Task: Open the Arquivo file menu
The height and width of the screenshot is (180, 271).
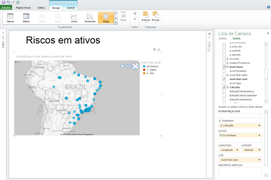Action: pos(6,8)
